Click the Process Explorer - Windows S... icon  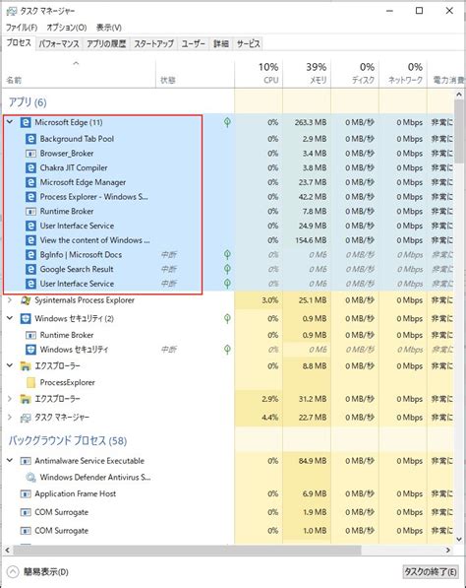(30, 197)
